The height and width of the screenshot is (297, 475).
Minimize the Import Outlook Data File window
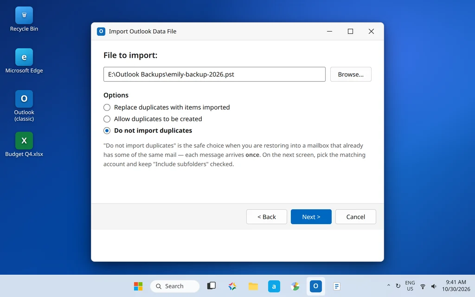(330, 31)
